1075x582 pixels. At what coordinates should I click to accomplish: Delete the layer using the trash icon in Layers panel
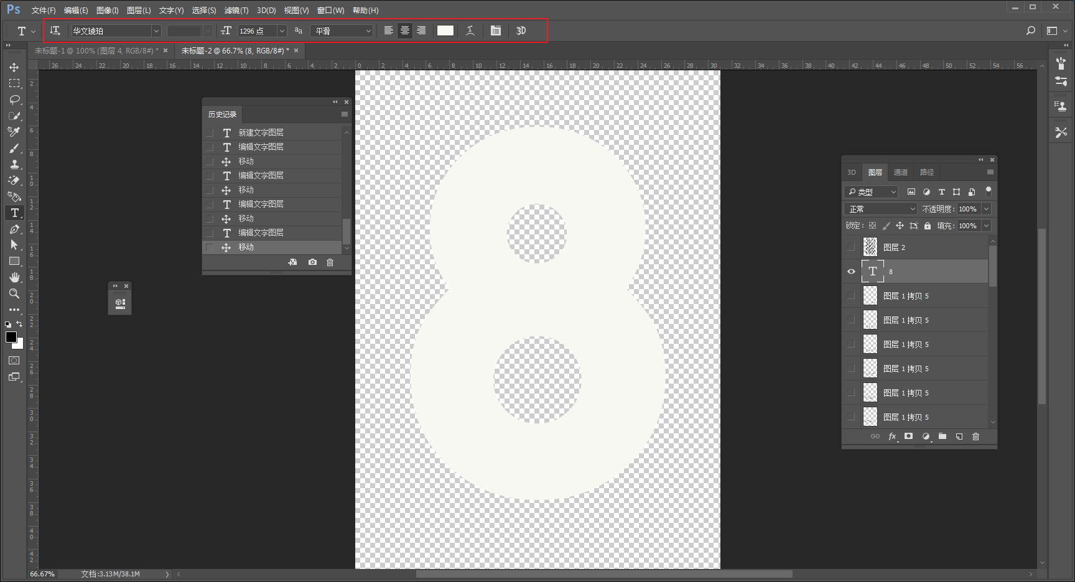pyautogui.click(x=975, y=436)
